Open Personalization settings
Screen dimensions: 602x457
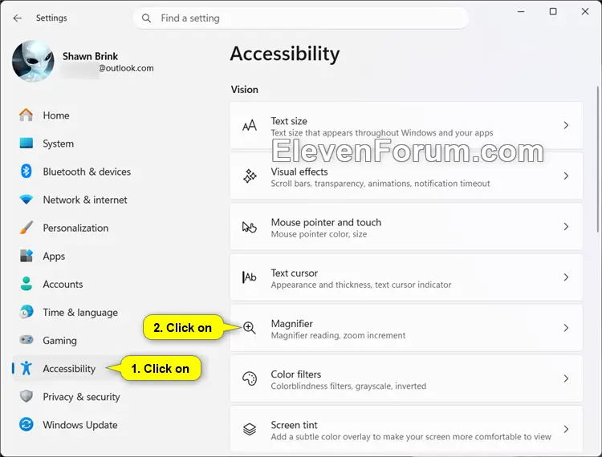[110, 228]
